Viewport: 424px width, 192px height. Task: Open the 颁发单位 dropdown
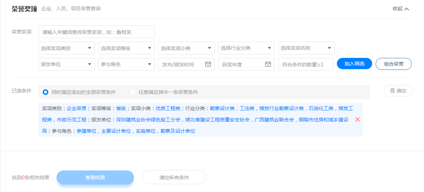[x=67, y=64]
